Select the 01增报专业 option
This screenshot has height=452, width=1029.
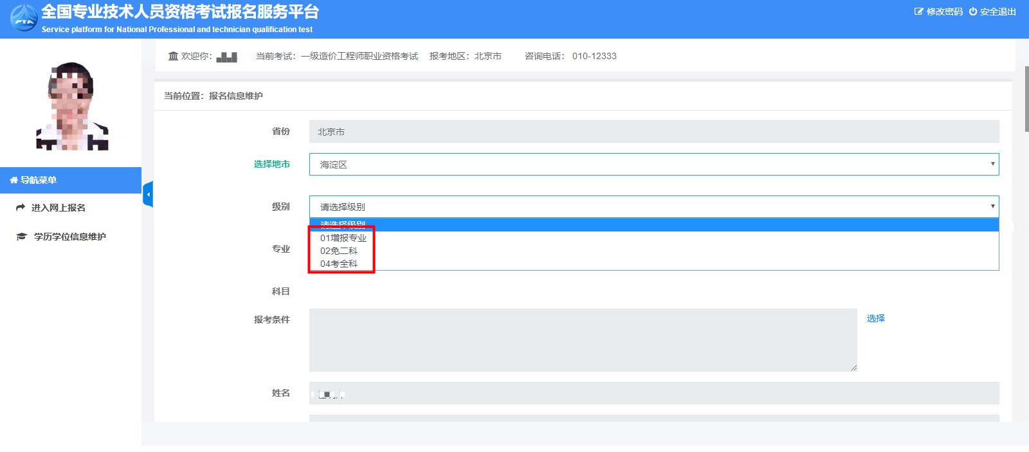(343, 238)
